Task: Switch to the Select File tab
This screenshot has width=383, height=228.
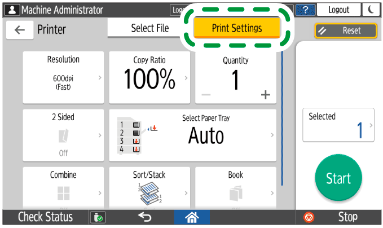Action: coord(149,28)
